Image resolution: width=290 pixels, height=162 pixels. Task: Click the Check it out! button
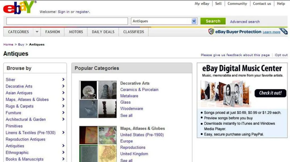tap(270, 93)
